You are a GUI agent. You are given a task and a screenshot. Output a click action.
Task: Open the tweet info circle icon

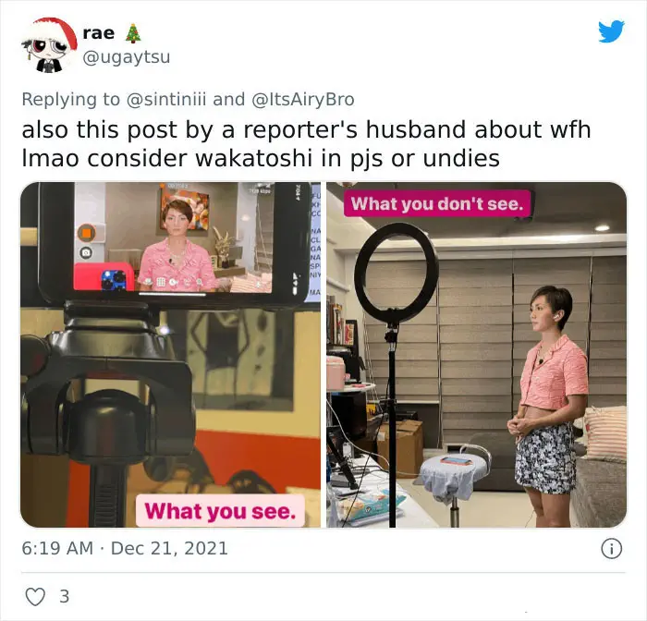pyautogui.click(x=611, y=549)
